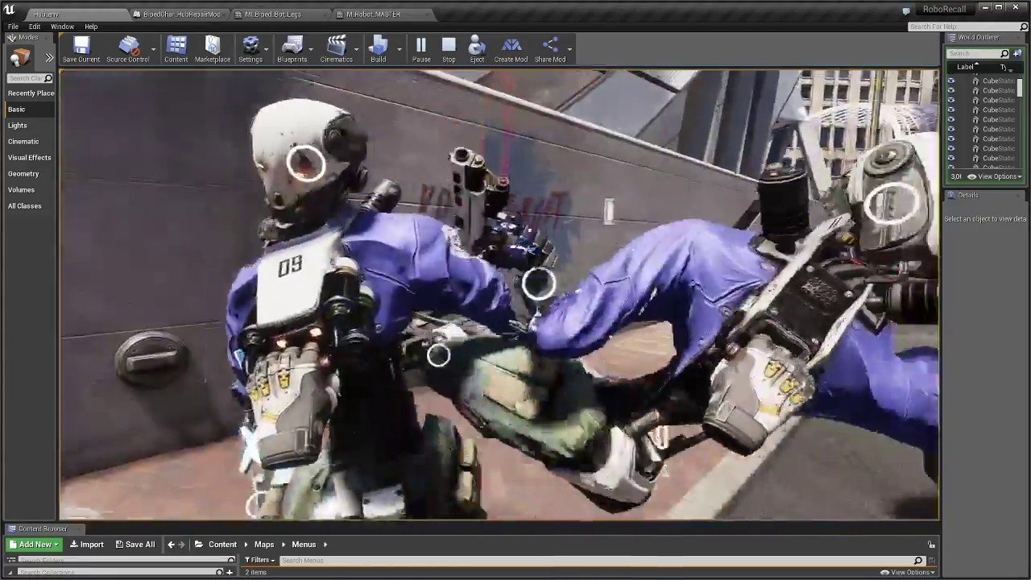
Task: Toggle the sources panel icon beside Search Folders
Action: [11, 560]
